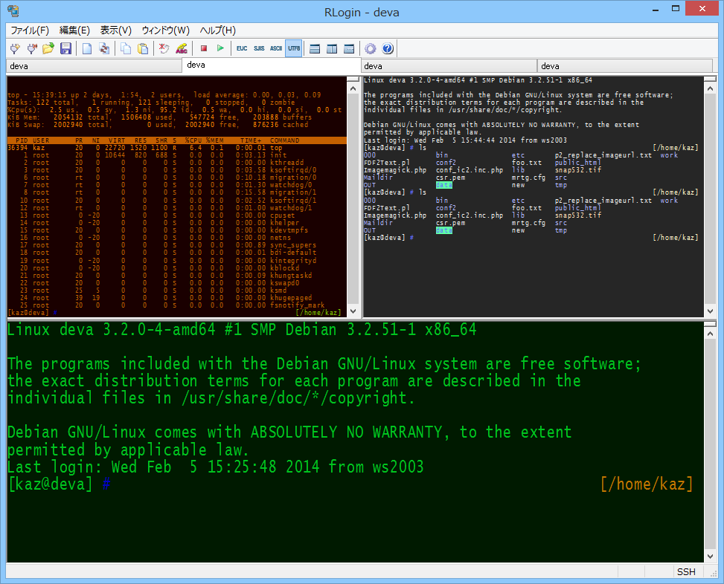Click the fsnotify_mark process row
This screenshot has height=584, width=724.
click(177, 305)
